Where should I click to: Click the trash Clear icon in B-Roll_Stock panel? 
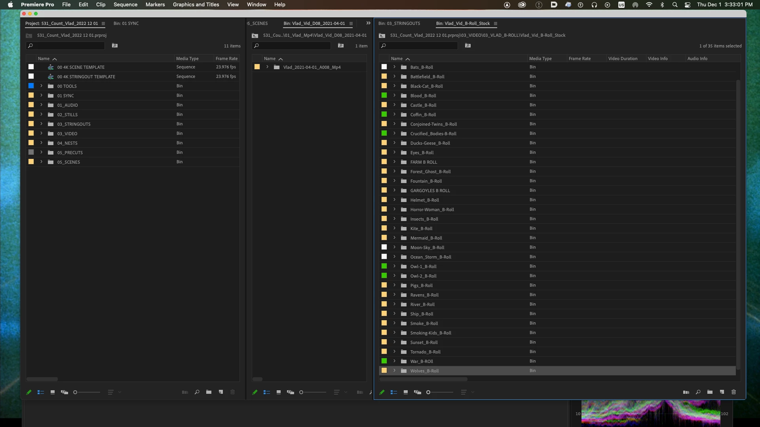(x=733, y=392)
